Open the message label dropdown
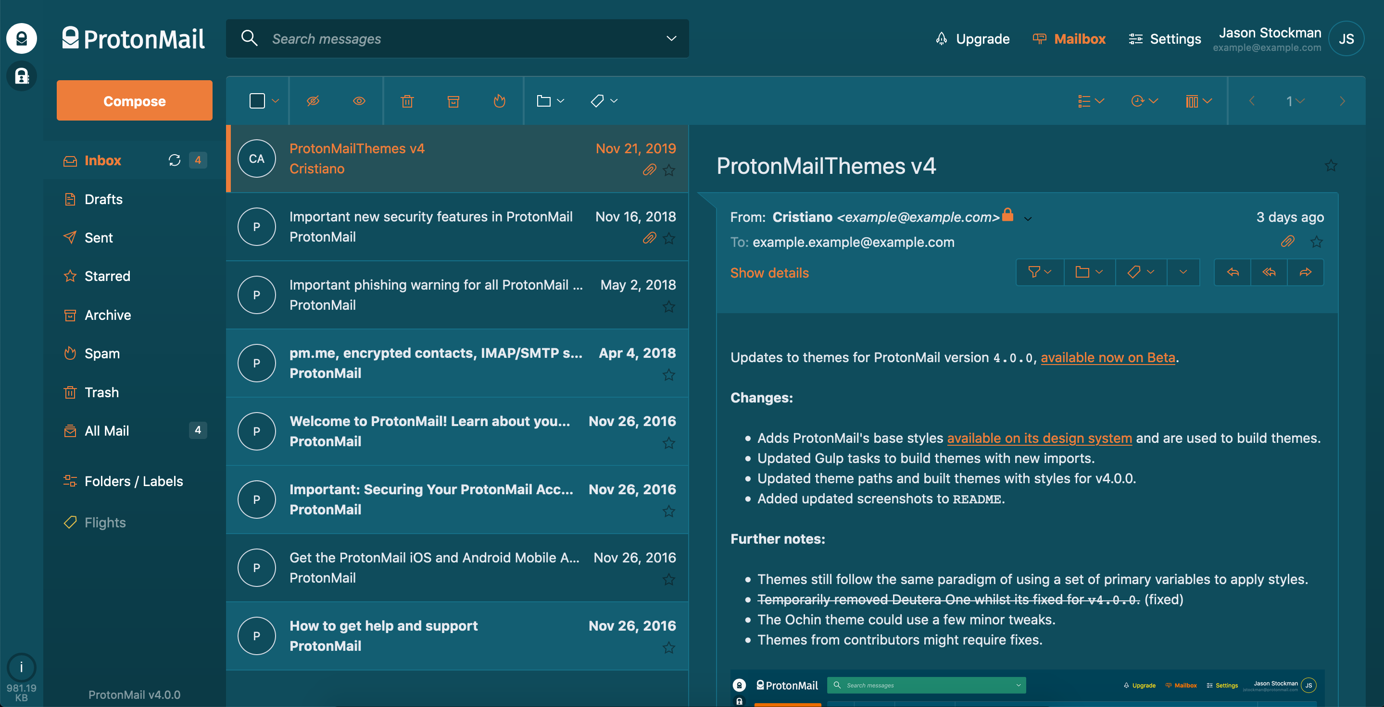The image size is (1384, 707). pyautogui.click(x=1141, y=272)
